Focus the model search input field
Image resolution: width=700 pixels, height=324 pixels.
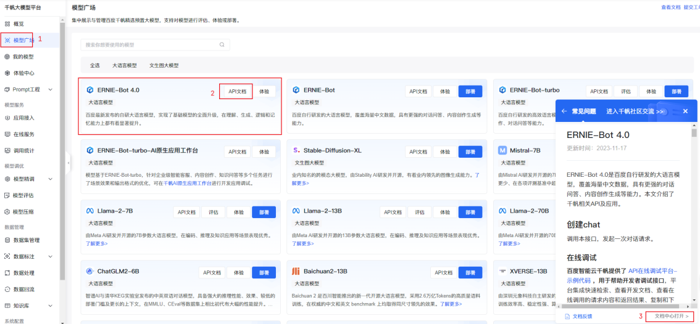(155, 44)
